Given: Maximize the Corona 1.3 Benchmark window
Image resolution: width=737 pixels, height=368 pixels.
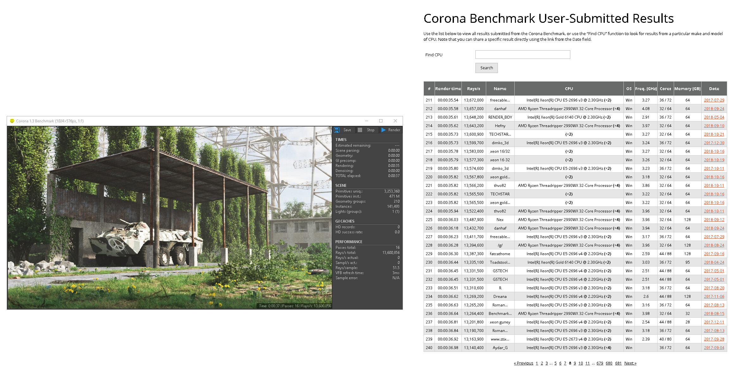Looking at the screenshot, I should 381,121.
